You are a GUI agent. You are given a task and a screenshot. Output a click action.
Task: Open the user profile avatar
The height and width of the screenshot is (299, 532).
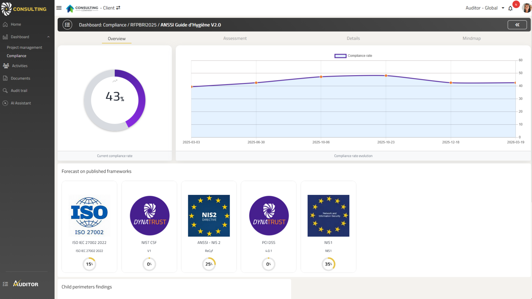[x=526, y=8]
